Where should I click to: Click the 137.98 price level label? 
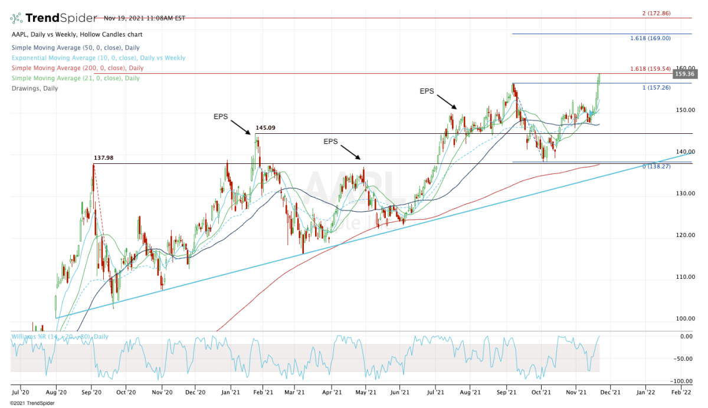pyautogui.click(x=104, y=158)
